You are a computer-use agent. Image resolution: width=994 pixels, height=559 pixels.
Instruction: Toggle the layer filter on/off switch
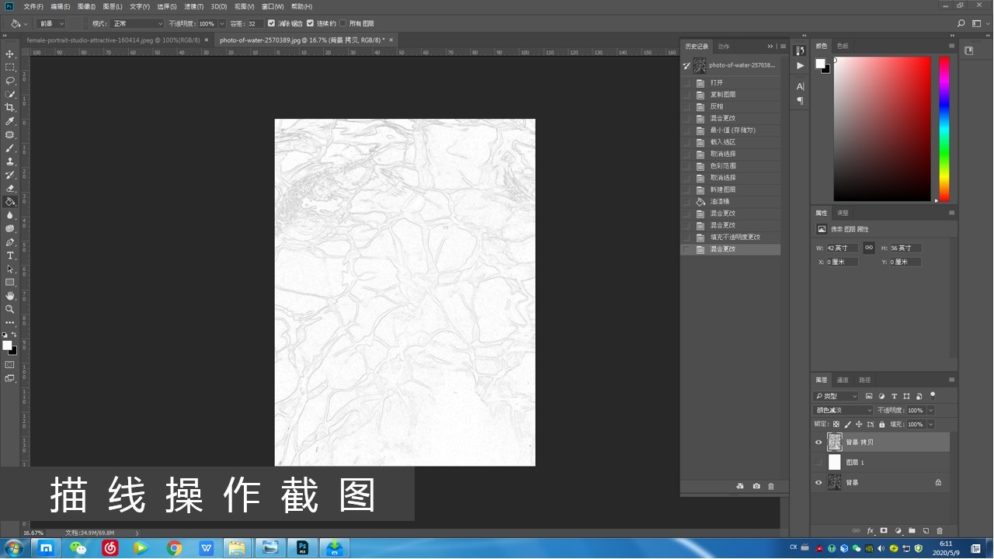coord(933,394)
